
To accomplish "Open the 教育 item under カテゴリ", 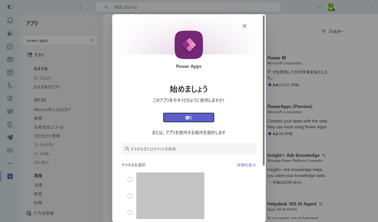I will 38,118.
